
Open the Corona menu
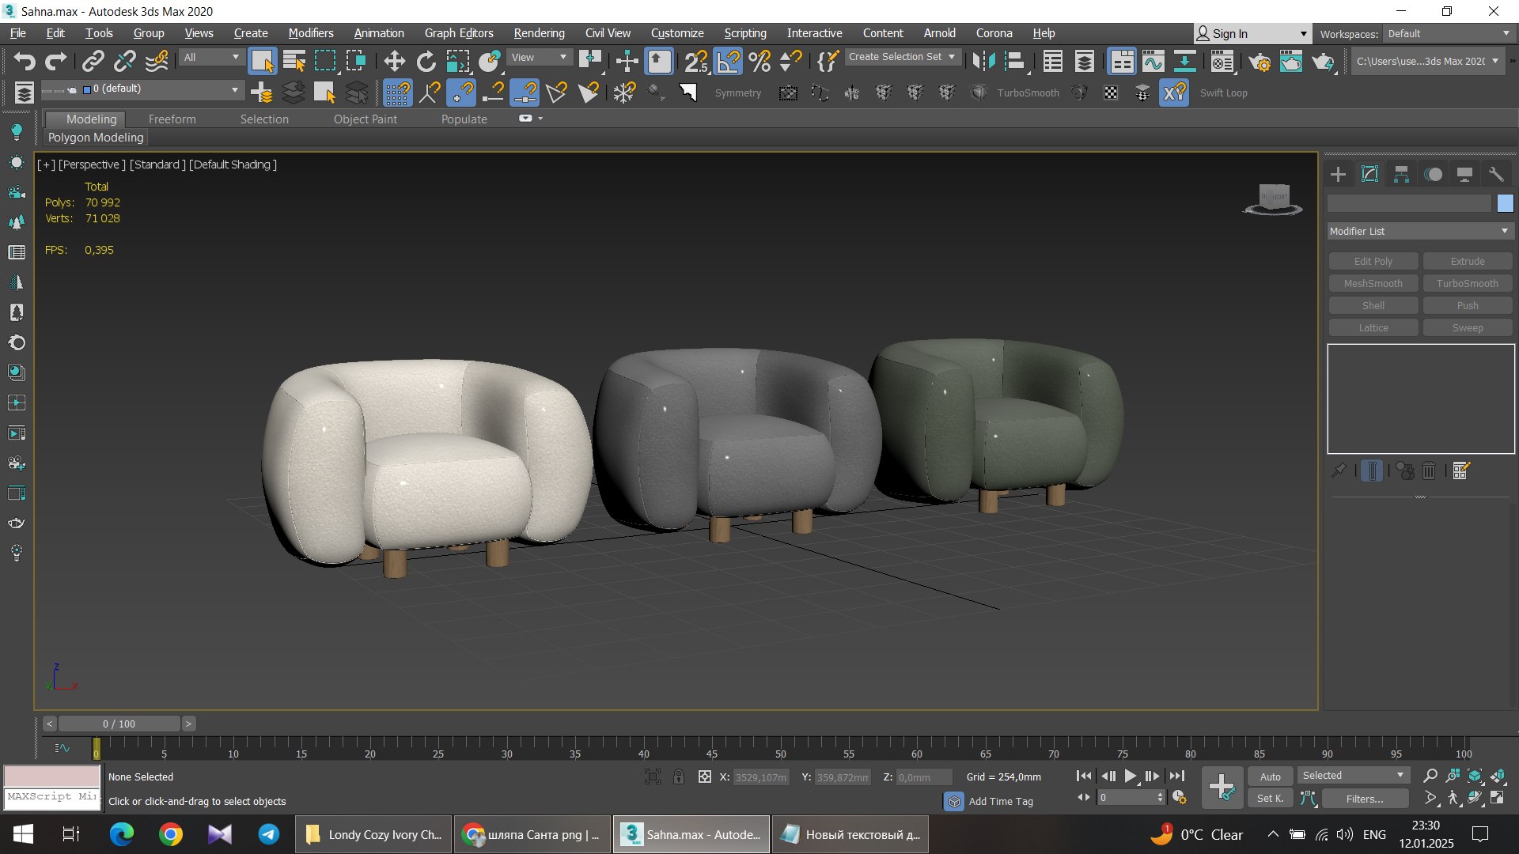(x=994, y=33)
